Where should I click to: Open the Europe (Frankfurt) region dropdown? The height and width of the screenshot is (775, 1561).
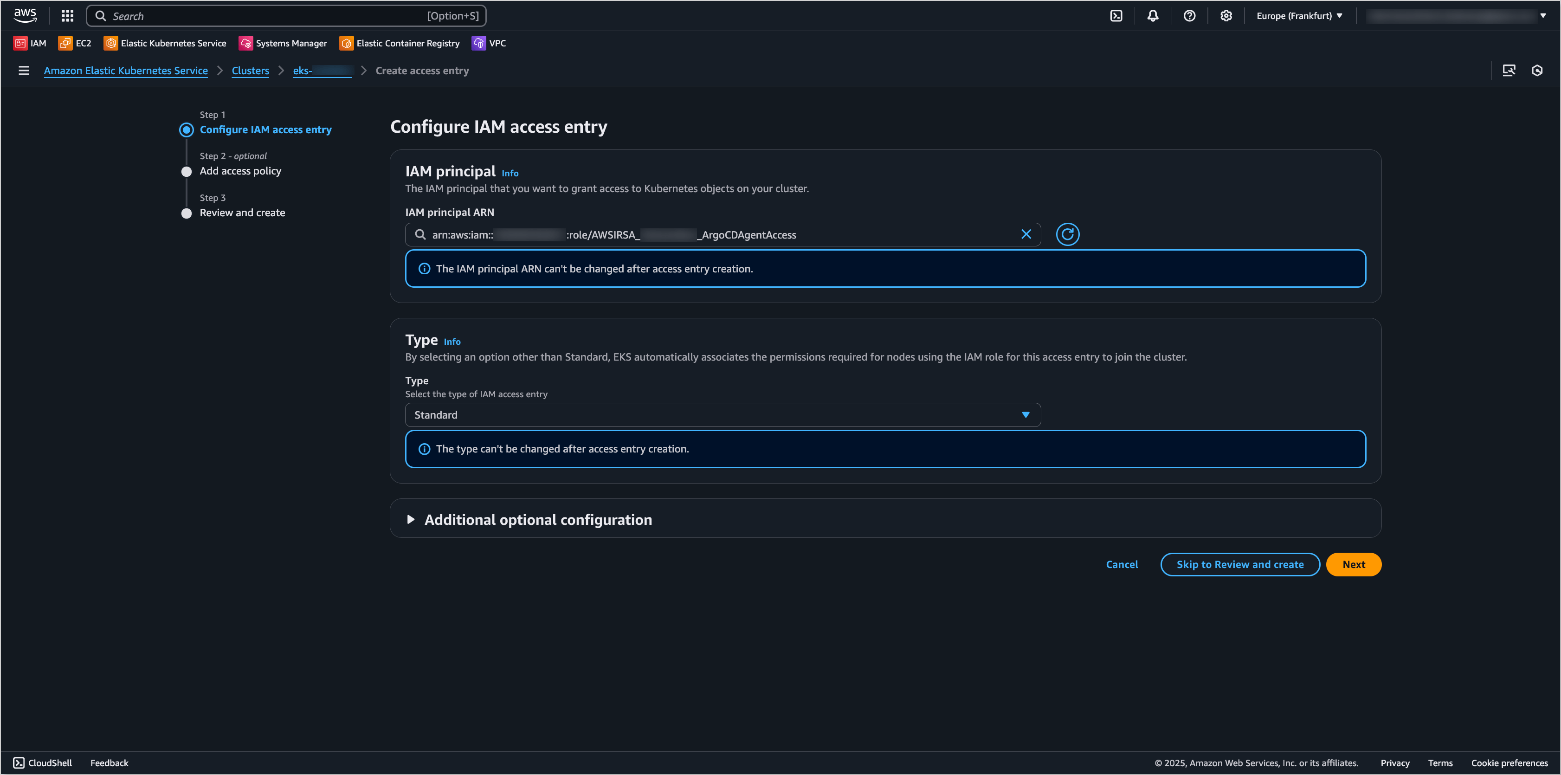tap(1298, 16)
